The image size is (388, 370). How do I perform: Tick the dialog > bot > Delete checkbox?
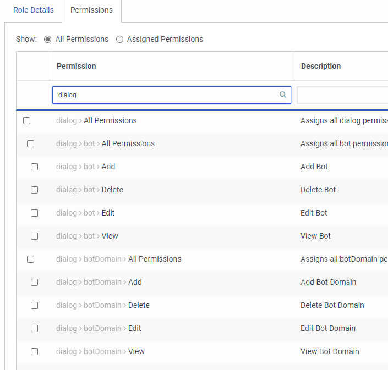click(x=34, y=190)
